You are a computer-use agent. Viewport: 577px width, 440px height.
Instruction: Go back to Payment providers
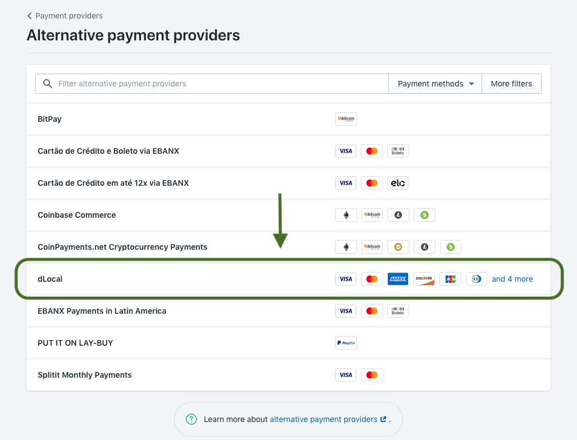point(65,16)
